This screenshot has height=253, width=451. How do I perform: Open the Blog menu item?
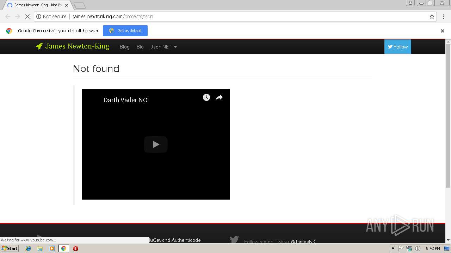pos(125,47)
